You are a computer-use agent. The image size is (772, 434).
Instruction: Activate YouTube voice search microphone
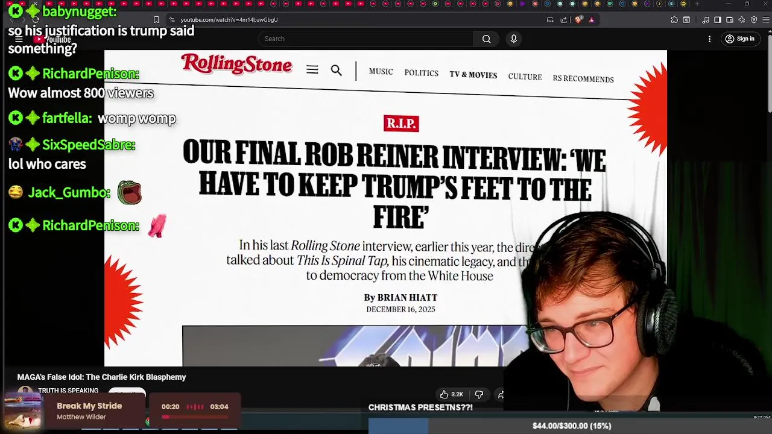tap(514, 39)
